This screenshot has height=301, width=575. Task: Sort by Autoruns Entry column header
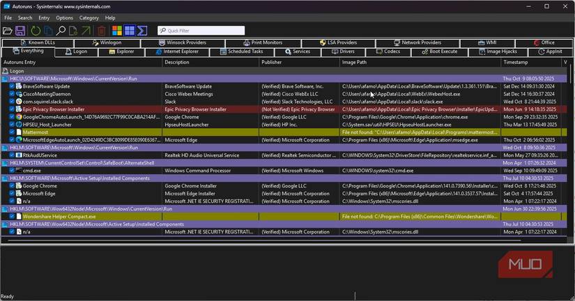coord(82,62)
